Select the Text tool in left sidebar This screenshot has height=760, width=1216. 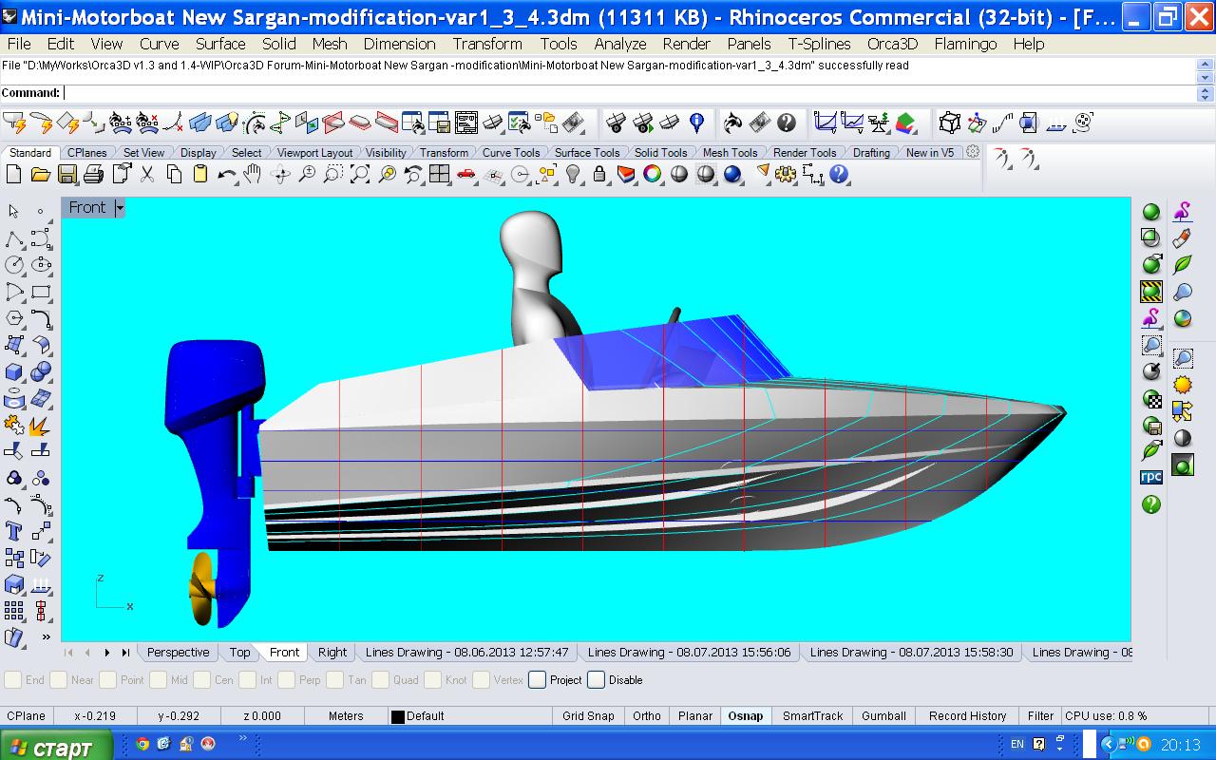pyautogui.click(x=14, y=531)
